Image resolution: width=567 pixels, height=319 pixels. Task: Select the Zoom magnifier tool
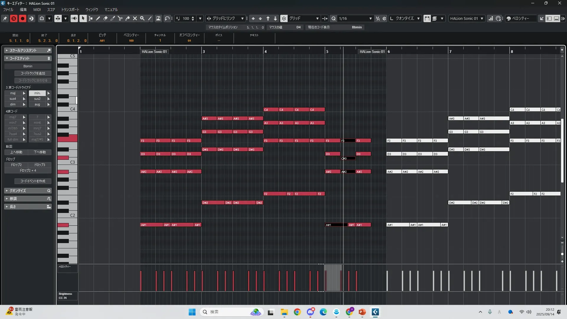pyautogui.click(x=142, y=18)
